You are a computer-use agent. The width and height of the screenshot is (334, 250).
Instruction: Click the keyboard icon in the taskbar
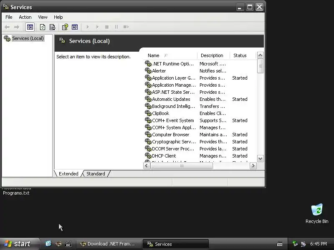(280, 244)
